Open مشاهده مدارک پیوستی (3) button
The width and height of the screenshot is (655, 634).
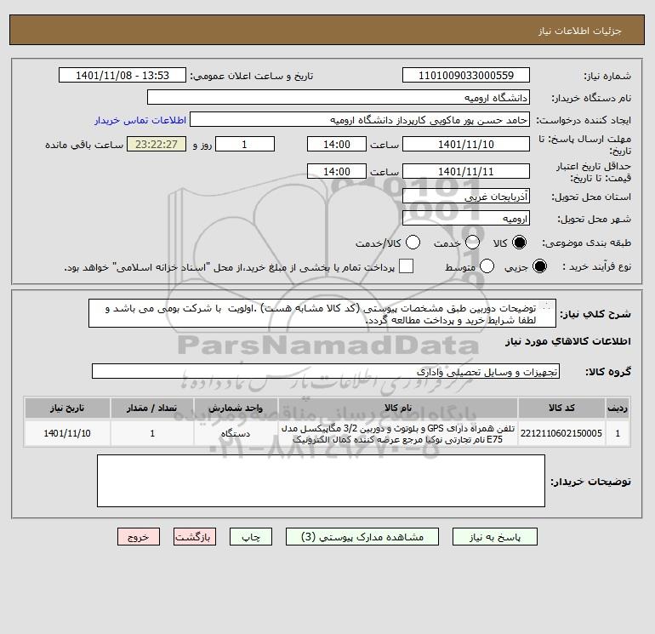[362, 537]
